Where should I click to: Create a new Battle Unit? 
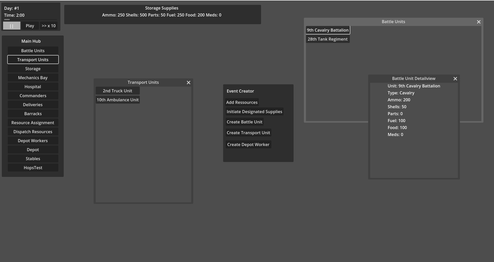244,122
